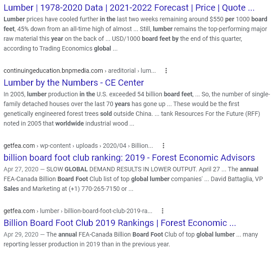Image resolution: width=271 pixels, height=253 pixels.
Task: Open the billion board foot club ranking: 2019 result
Action: click(x=129, y=158)
